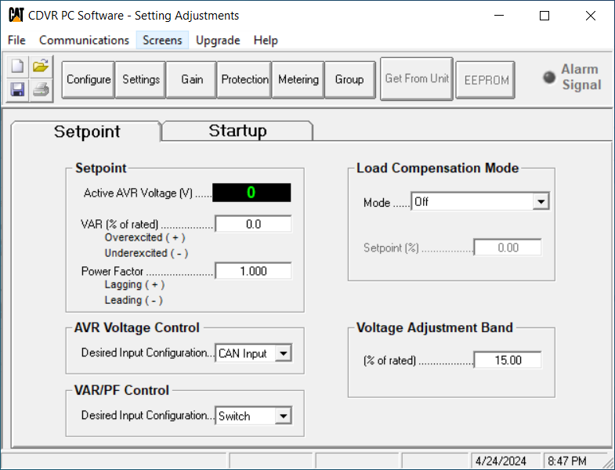The image size is (615, 470).
Task: Open the Screens menu
Action: point(162,40)
